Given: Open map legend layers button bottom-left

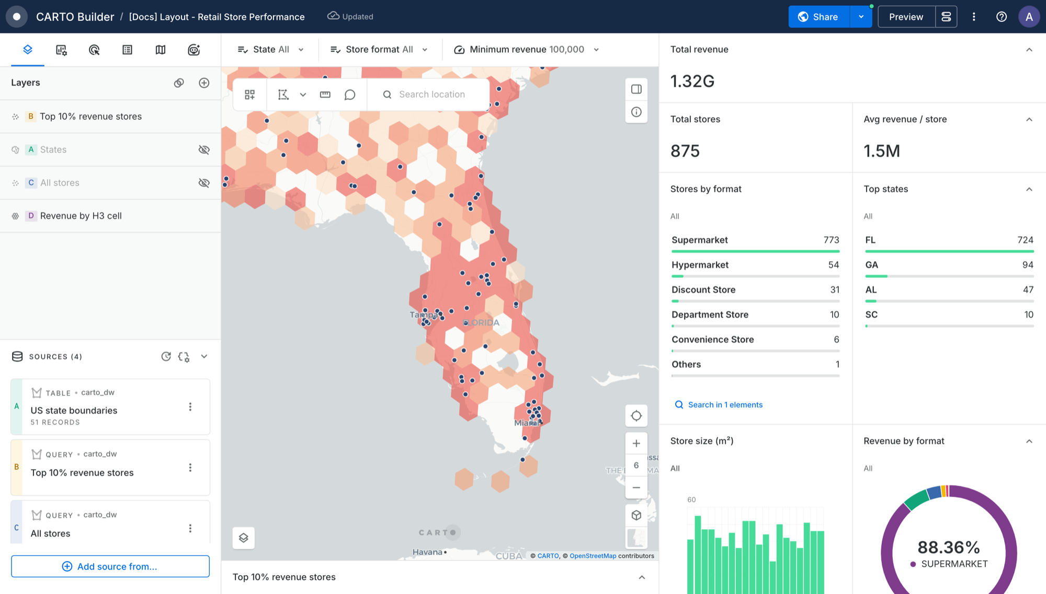Looking at the screenshot, I should coord(244,538).
